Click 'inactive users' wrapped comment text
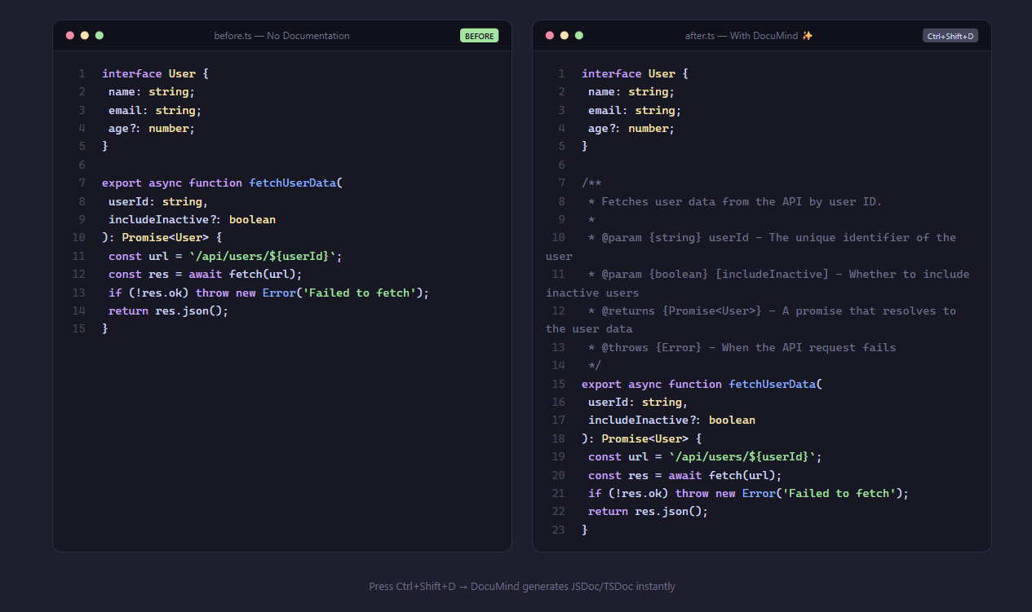 click(x=592, y=293)
